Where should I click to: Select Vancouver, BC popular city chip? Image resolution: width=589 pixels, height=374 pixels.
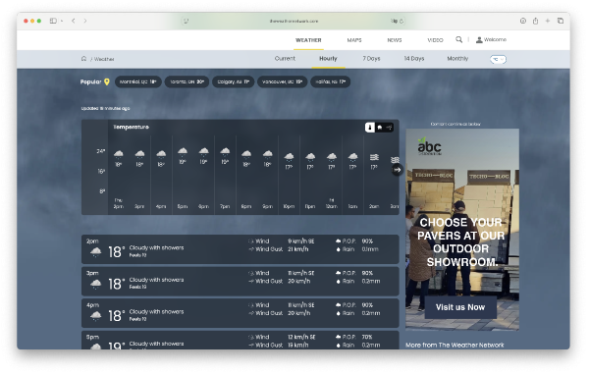pyautogui.click(x=282, y=81)
